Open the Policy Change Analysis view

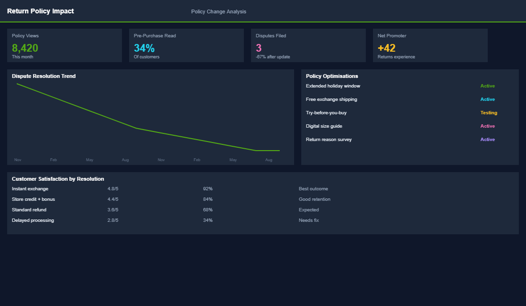tap(219, 11)
